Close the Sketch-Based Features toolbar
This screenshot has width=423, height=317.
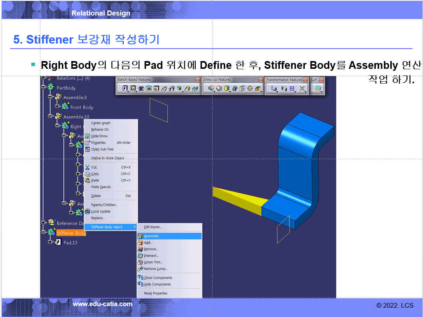coord(197,80)
